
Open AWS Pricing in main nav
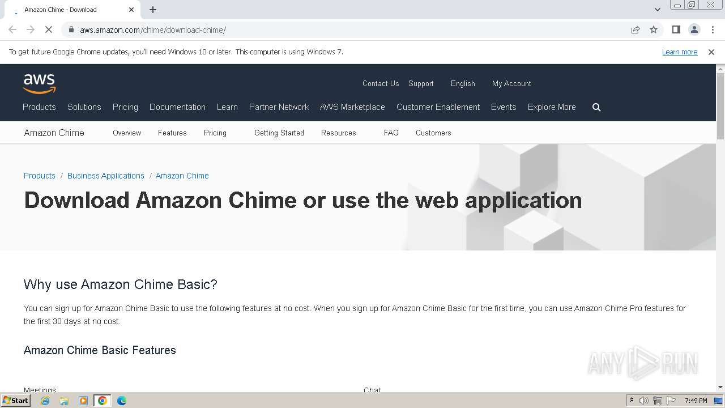125,107
